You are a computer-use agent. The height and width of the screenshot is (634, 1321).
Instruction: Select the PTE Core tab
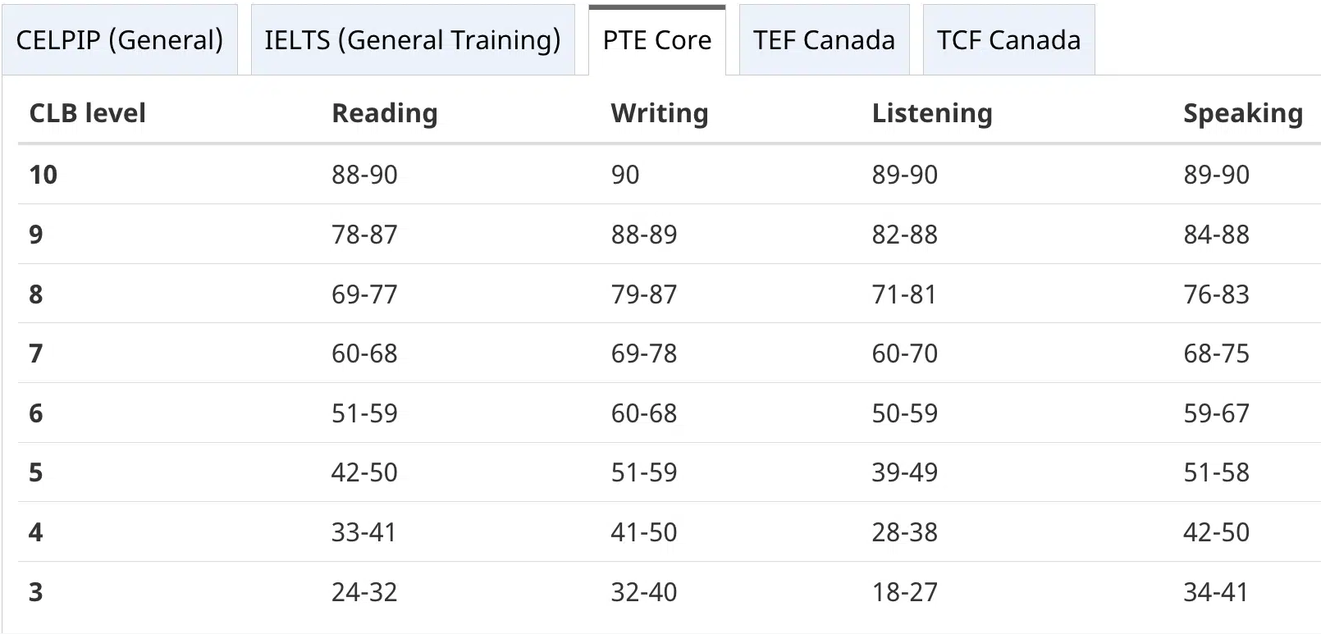657,39
